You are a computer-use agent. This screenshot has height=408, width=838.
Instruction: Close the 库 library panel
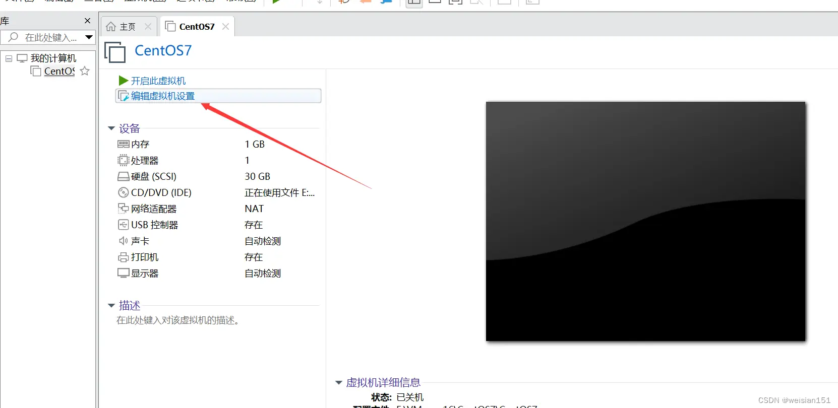pos(88,21)
